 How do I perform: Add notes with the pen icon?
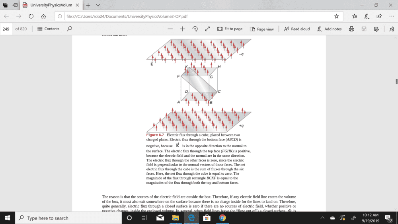(367, 16)
